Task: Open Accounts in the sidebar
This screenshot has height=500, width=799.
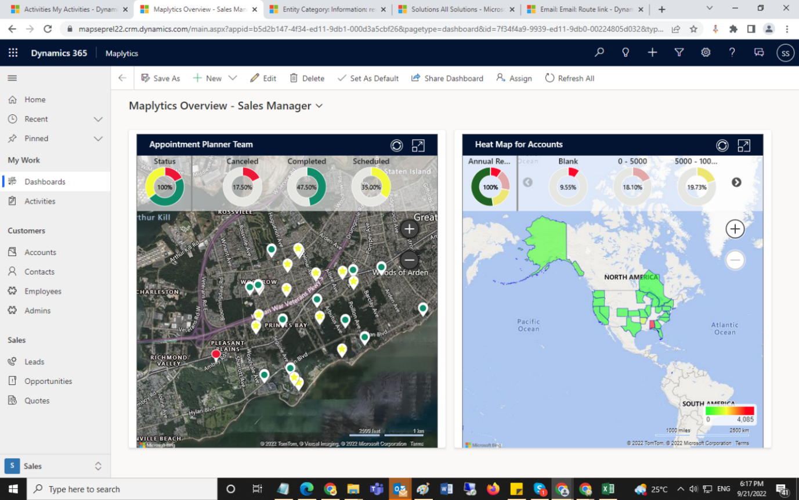Action: (x=40, y=253)
